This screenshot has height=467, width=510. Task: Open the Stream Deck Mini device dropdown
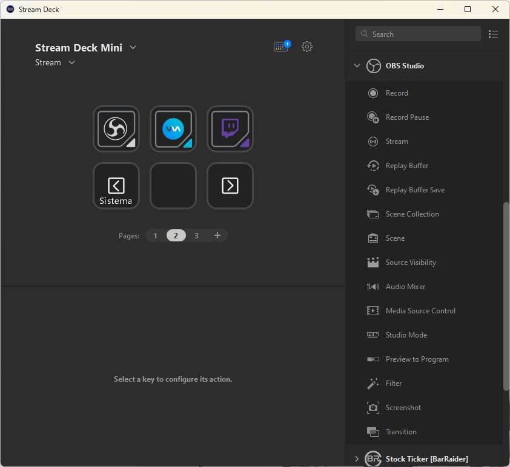click(133, 47)
